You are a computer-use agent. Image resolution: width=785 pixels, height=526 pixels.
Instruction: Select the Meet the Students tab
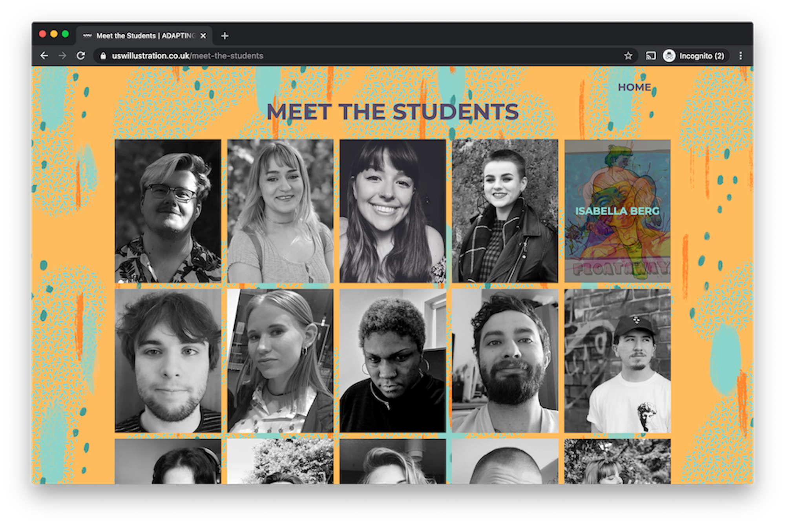[x=144, y=36]
